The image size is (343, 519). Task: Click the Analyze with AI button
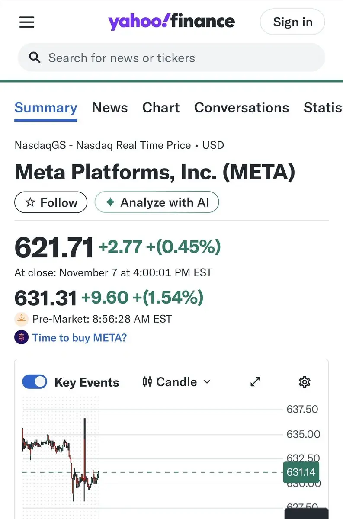coord(157,202)
